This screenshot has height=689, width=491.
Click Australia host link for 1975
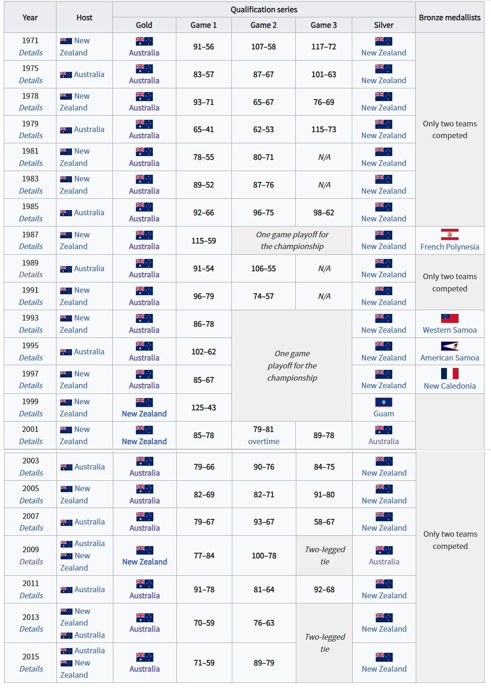89,74
